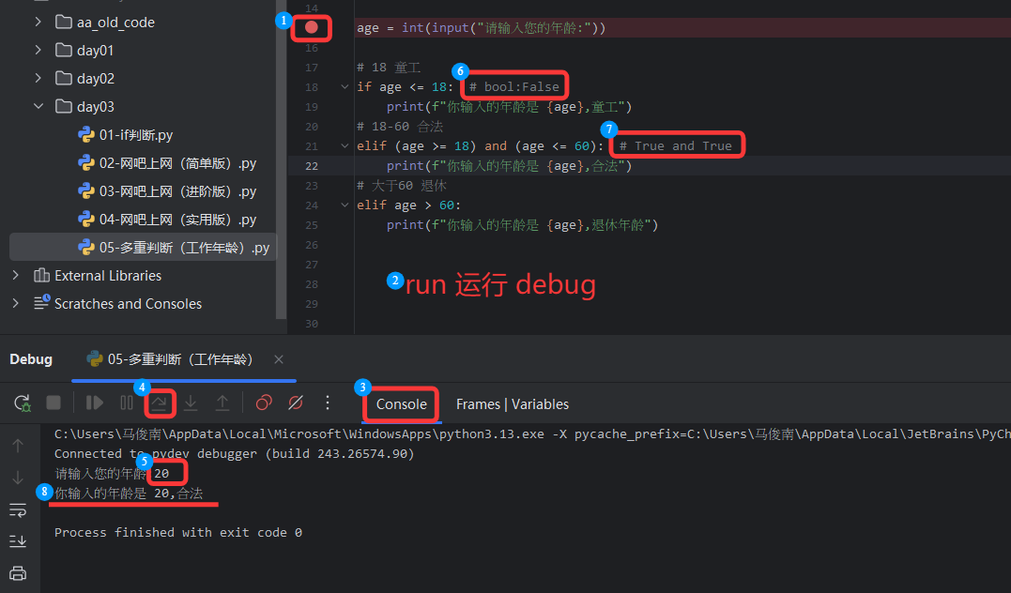This screenshot has height=593, width=1011.
Task: Click the "Connected to pydev debugger" console line
Action: [234, 454]
